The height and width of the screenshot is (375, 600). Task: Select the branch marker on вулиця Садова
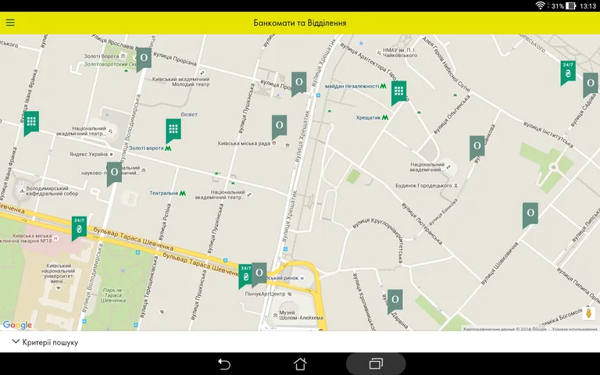pyautogui.click(x=591, y=84)
